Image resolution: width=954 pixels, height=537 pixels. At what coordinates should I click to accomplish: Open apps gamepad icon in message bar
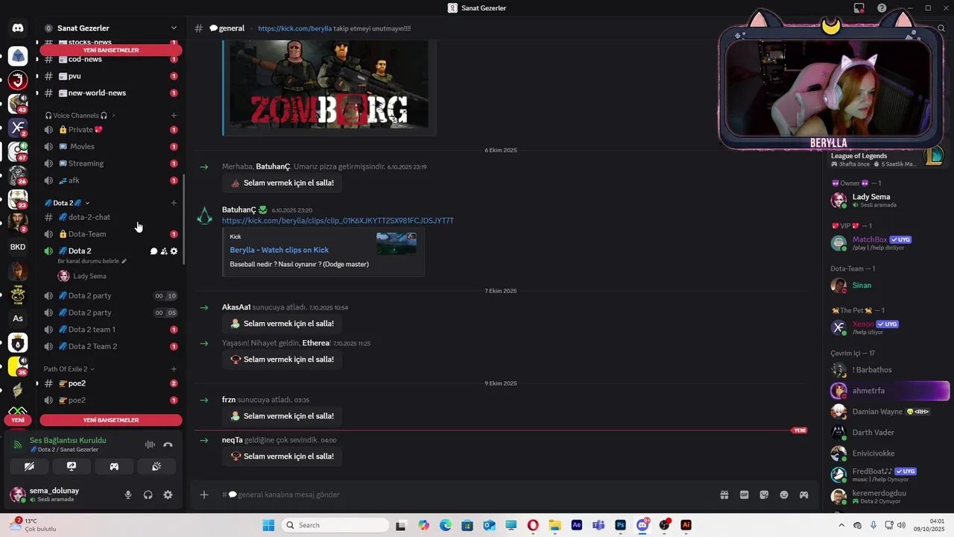tap(803, 494)
